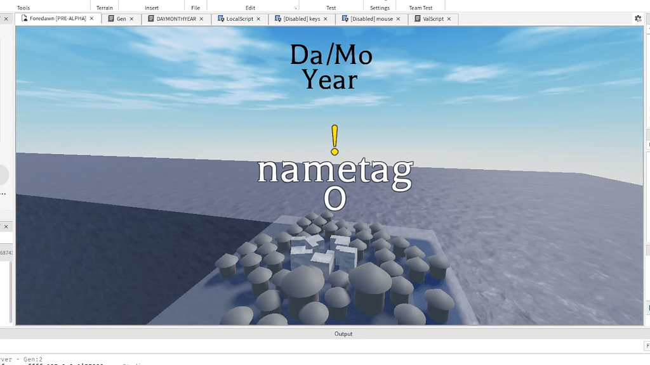Close the left docked panel
The height and width of the screenshot is (365, 650).
click(6, 226)
